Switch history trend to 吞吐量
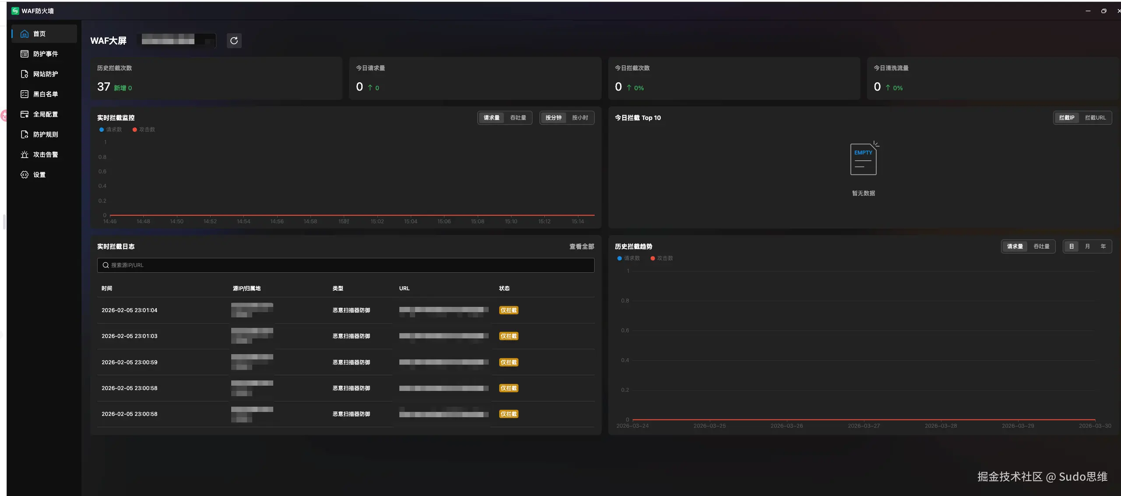 point(1041,246)
